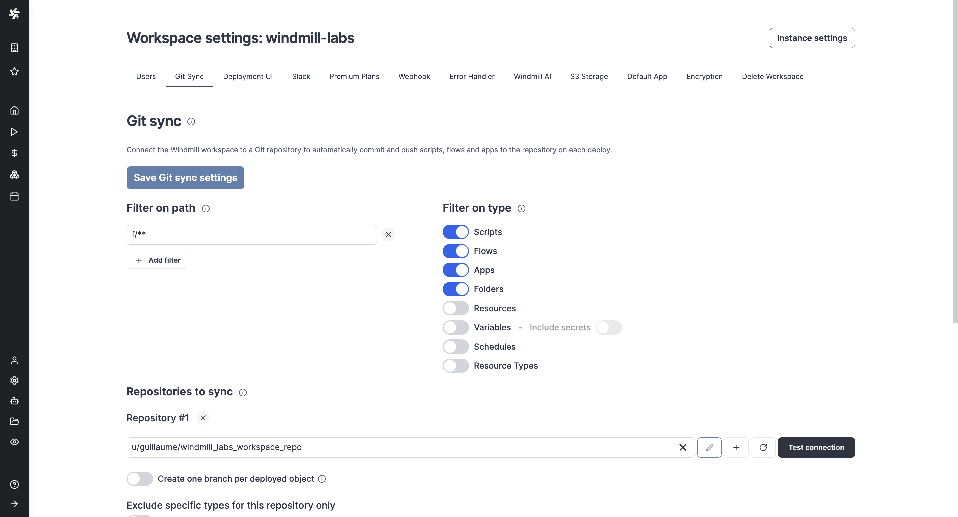Image resolution: width=958 pixels, height=517 pixels.
Task: Click the Test connection button
Action: pos(816,447)
